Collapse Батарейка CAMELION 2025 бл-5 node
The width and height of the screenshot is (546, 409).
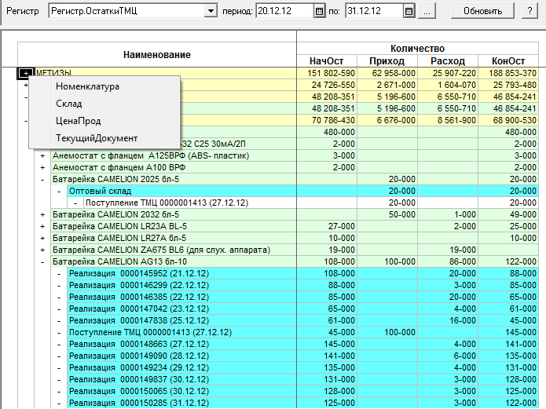43,179
